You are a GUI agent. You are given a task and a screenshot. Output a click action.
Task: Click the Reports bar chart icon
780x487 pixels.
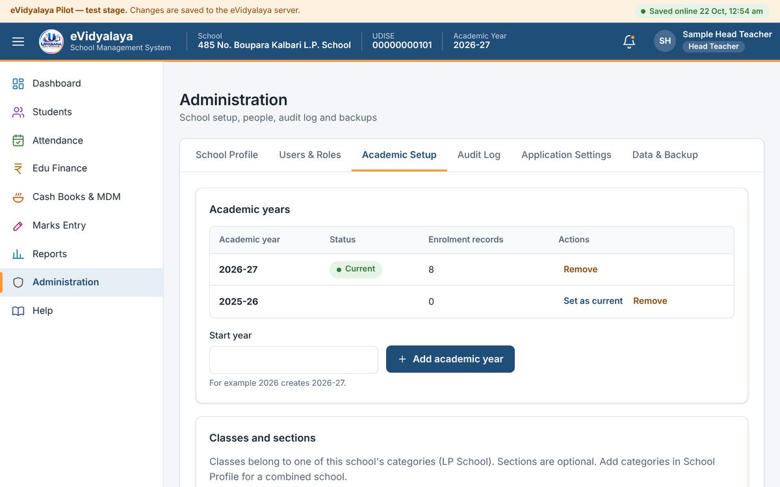pyautogui.click(x=18, y=254)
